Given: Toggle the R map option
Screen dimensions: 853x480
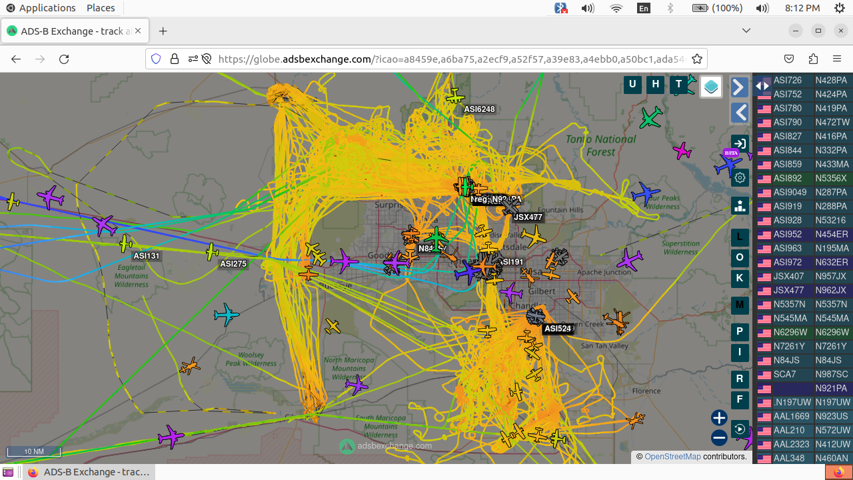Looking at the screenshot, I should [740, 379].
